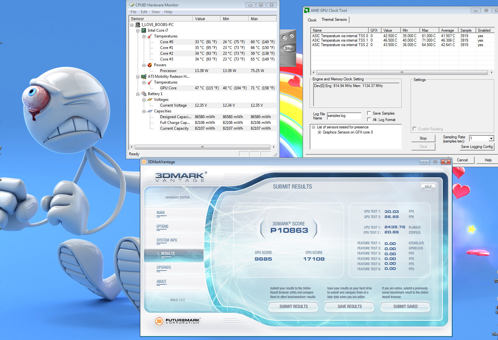Click the Voltages waveform icon
498x340 pixels.
(150, 100)
